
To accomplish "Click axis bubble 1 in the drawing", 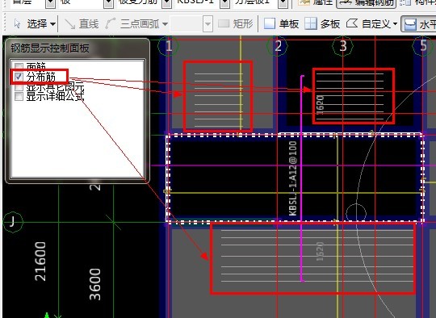I will 169,46.
